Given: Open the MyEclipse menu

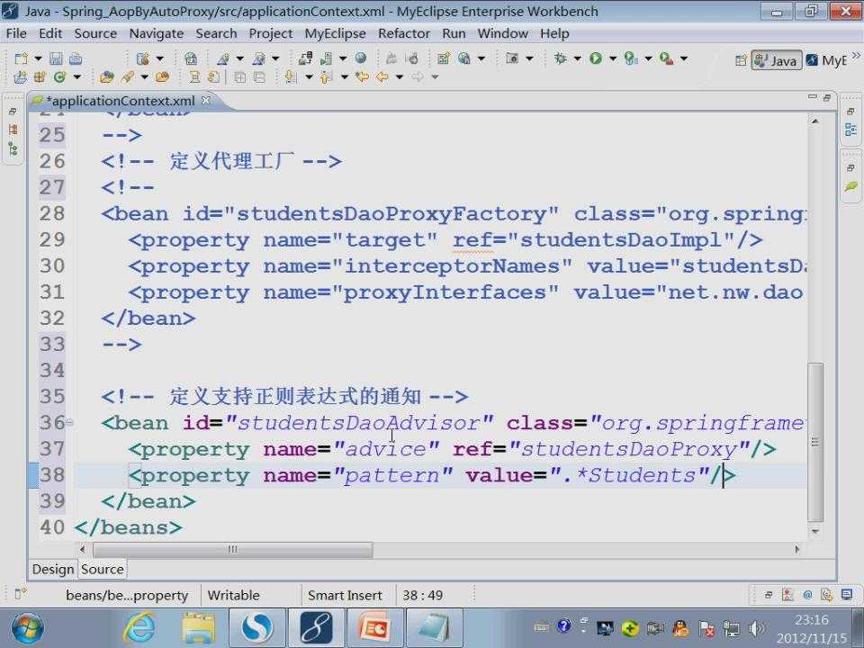Looking at the screenshot, I should 335,33.
